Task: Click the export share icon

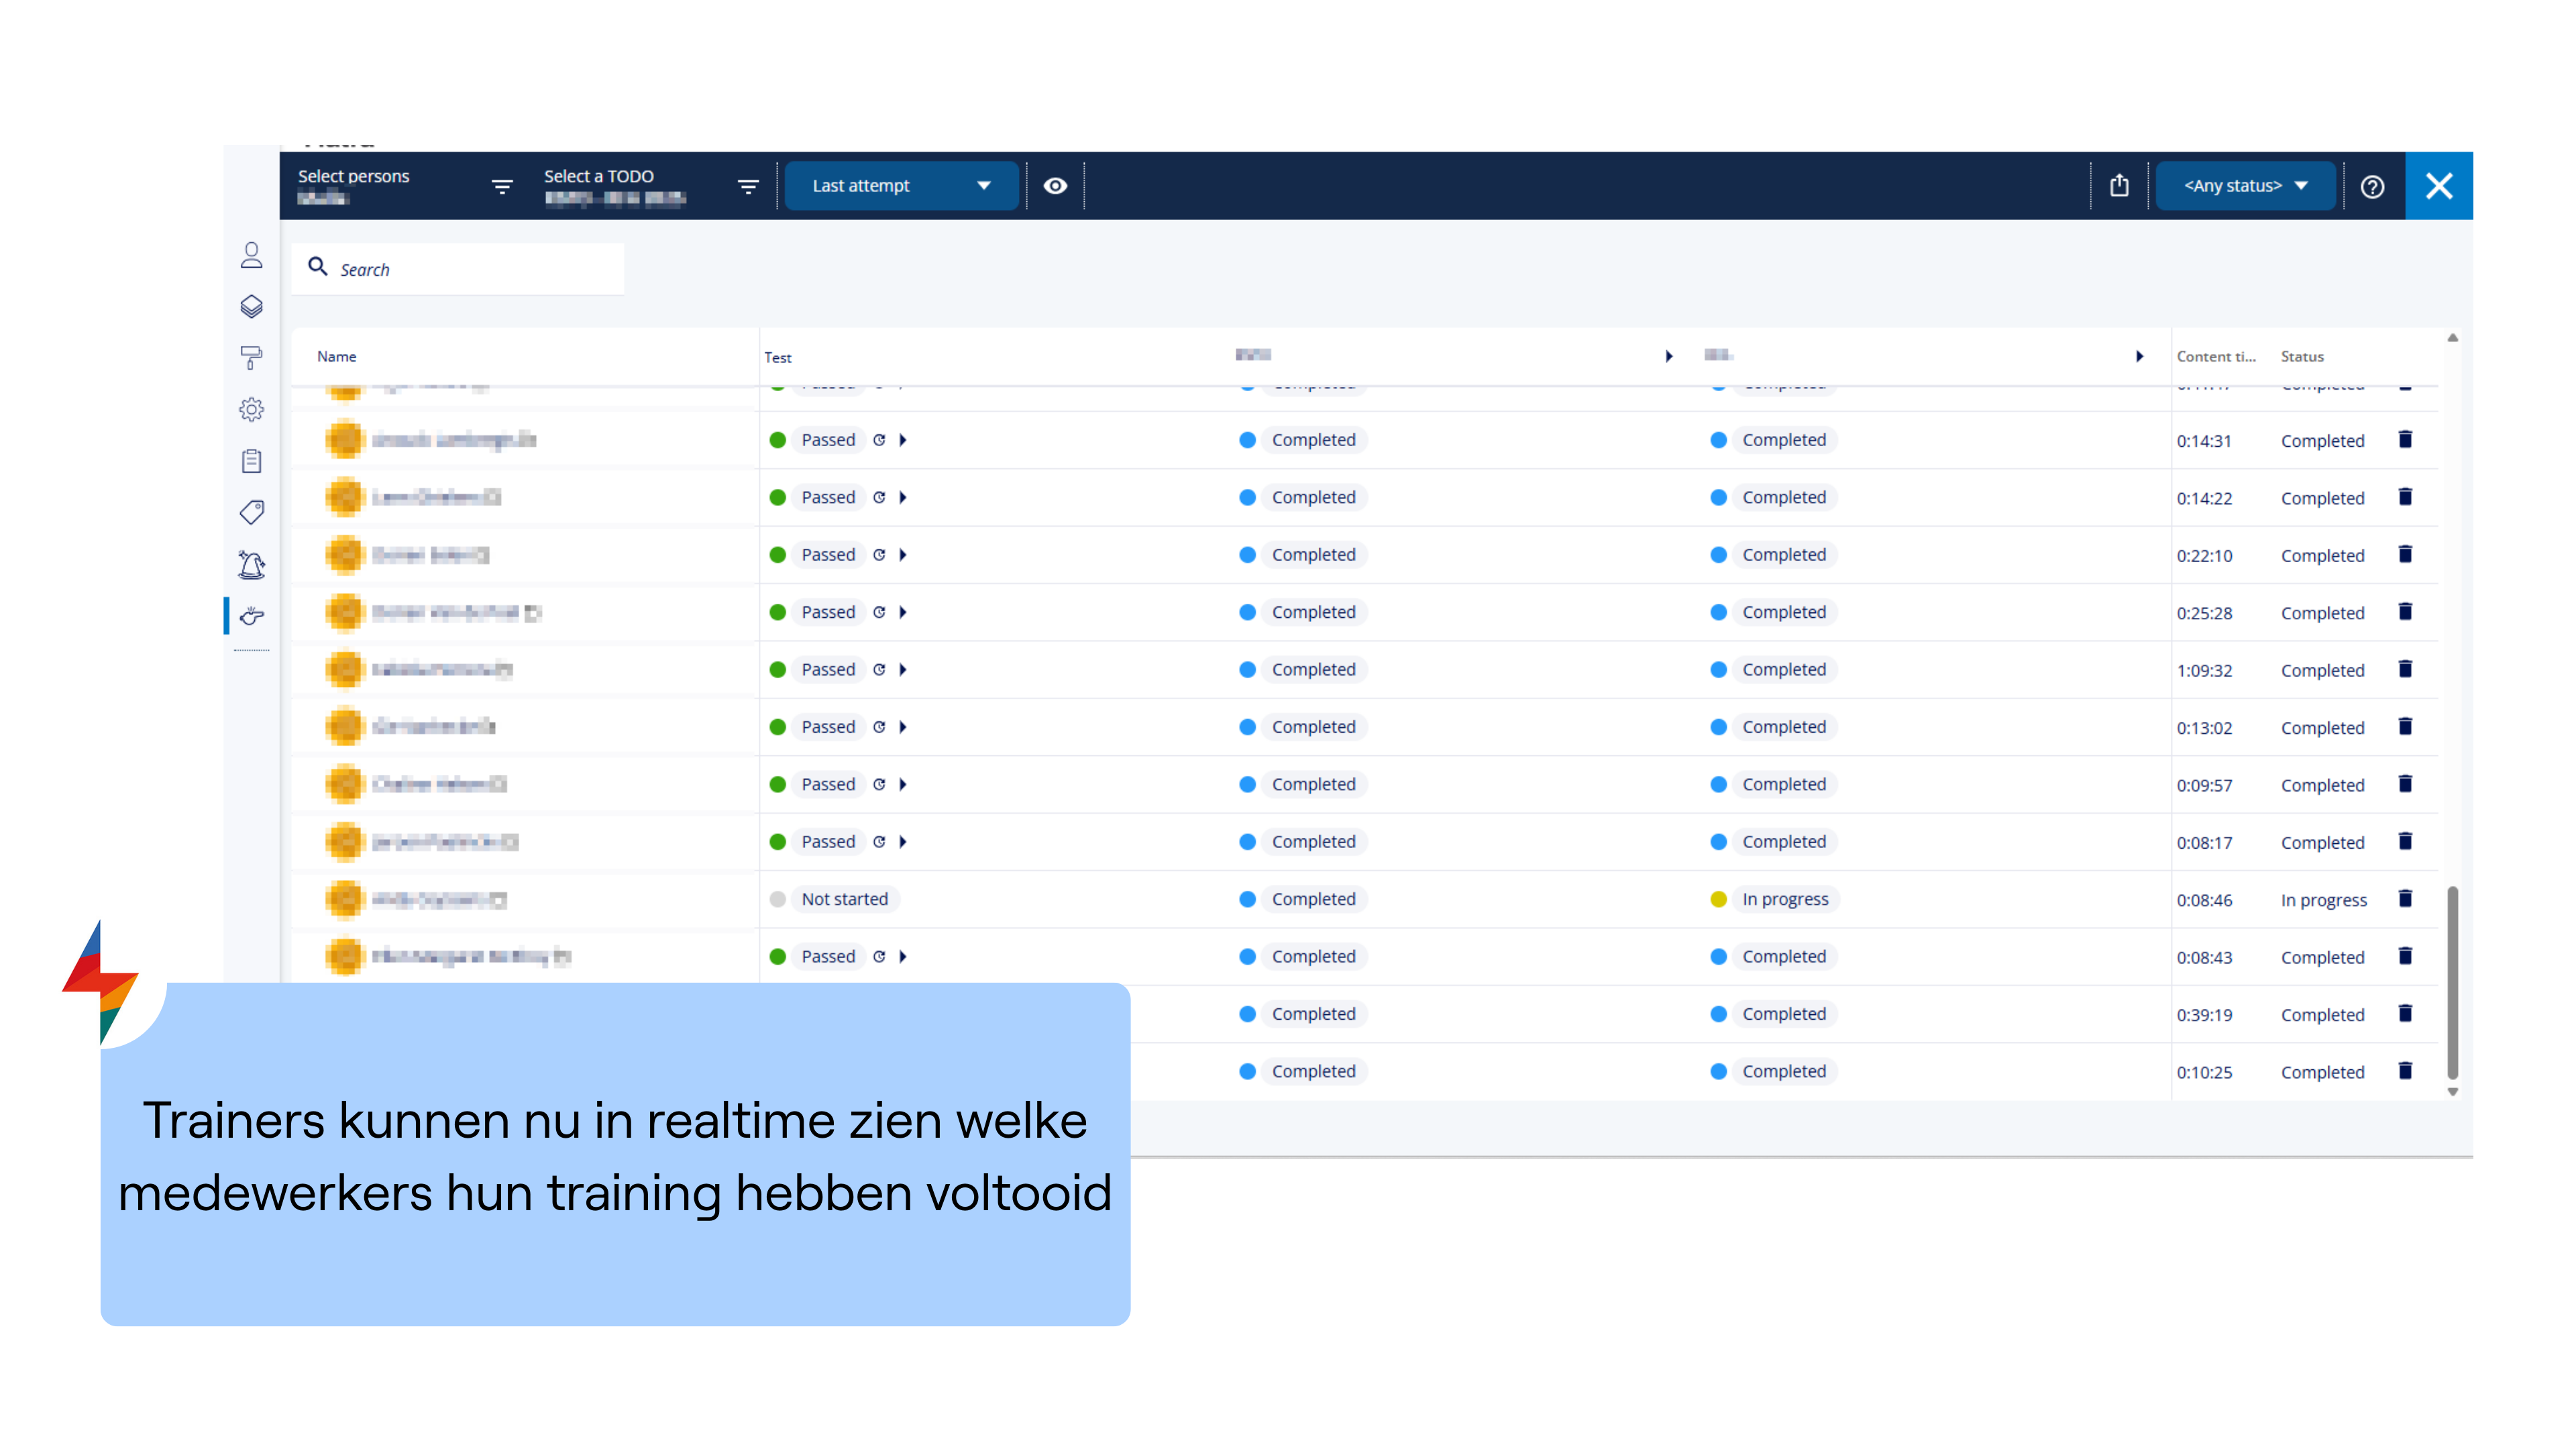Action: coord(2119,185)
